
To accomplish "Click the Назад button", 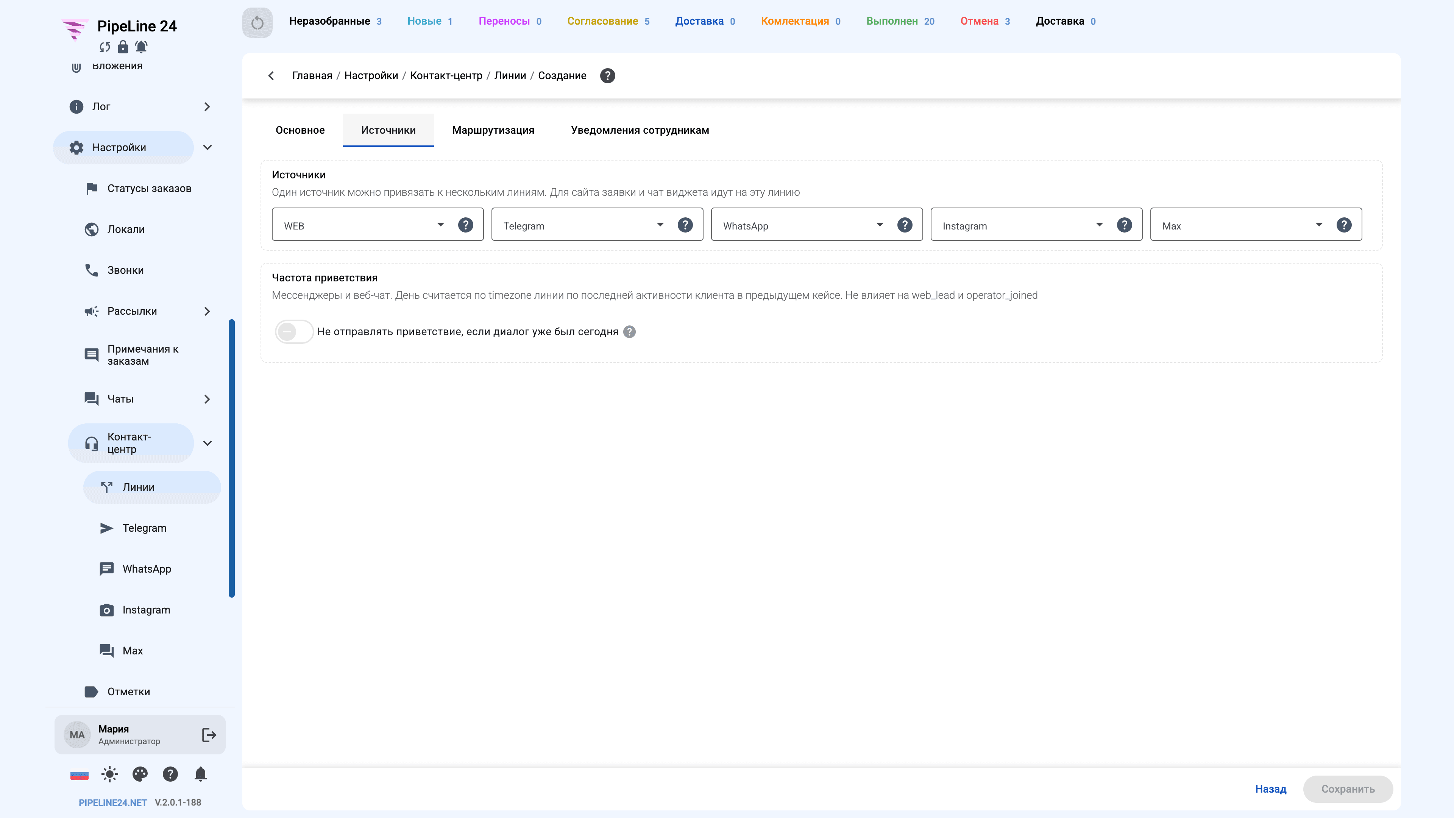I will pyautogui.click(x=1271, y=788).
